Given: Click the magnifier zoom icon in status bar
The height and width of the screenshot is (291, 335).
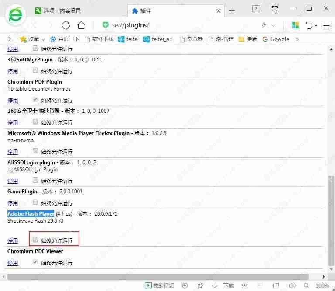Looking at the screenshot, I should point(306,285).
